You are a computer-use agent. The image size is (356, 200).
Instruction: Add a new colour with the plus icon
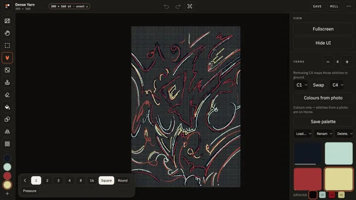point(7,194)
